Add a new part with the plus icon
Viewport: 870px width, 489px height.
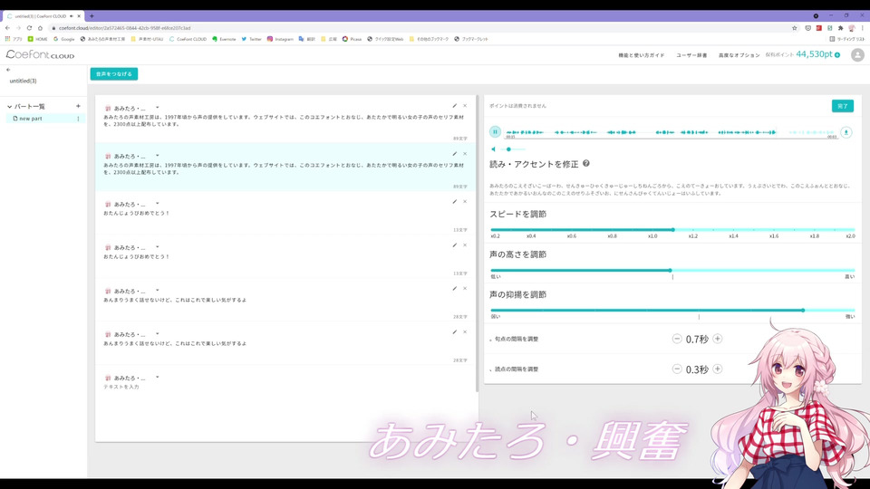78,106
